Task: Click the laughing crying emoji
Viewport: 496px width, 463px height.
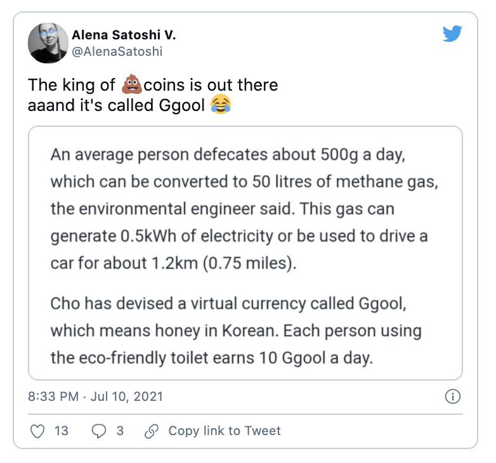Action: point(219,105)
